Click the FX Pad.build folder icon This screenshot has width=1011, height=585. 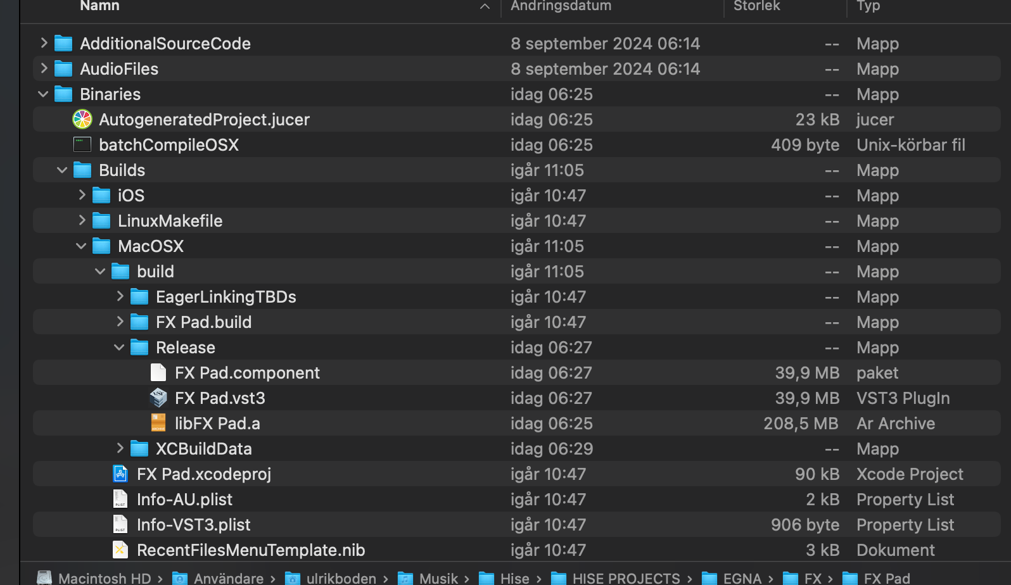click(x=139, y=322)
